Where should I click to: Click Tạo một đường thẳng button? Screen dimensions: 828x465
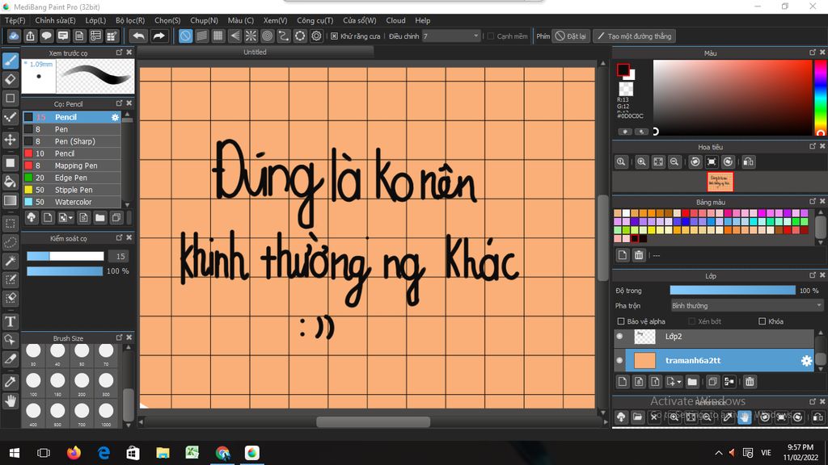pyautogui.click(x=634, y=36)
